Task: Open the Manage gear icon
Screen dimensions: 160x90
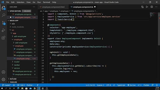Action: tap(3, 79)
